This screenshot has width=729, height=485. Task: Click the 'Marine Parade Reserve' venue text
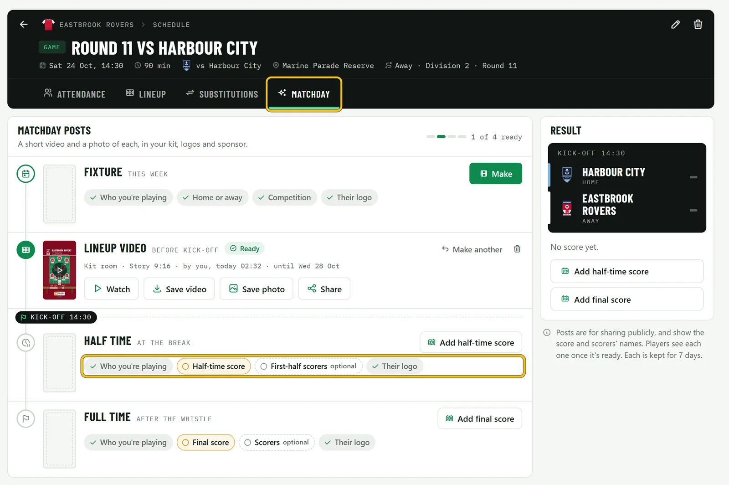[x=328, y=66]
